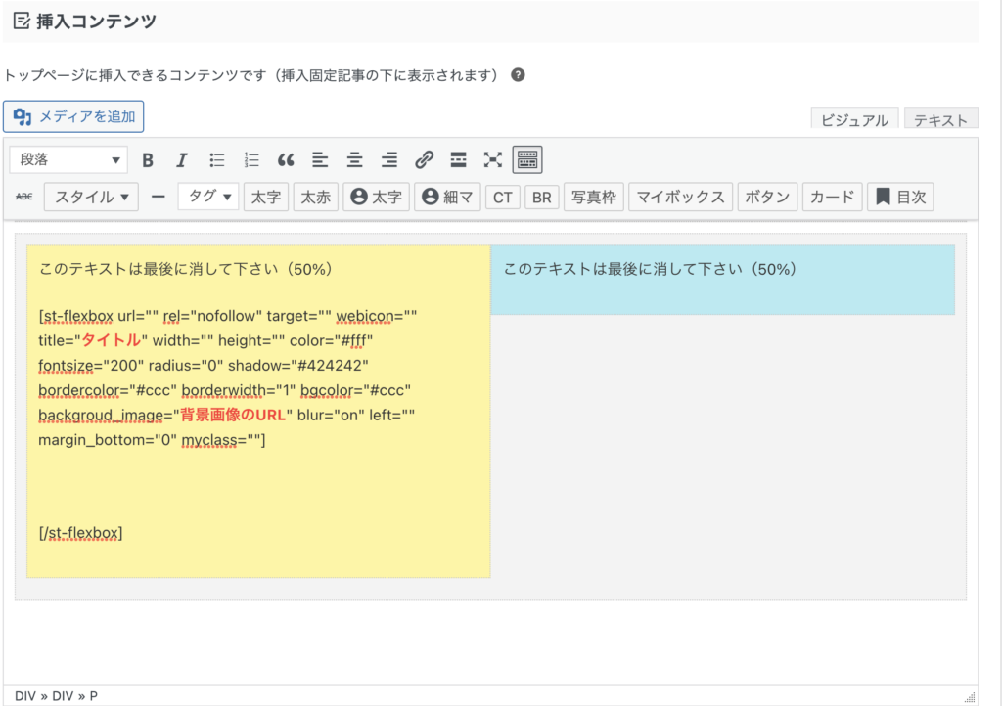The height and width of the screenshot is (706, 1002).
Task: Insert a 写真枠 photo frame
Action: click(594, 197)
